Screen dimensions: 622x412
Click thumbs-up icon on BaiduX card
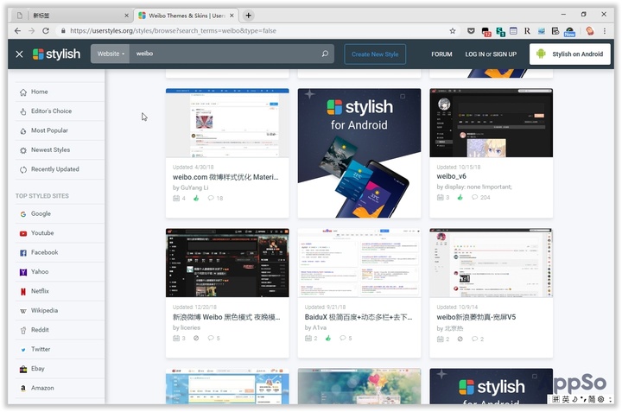[327, 339]
